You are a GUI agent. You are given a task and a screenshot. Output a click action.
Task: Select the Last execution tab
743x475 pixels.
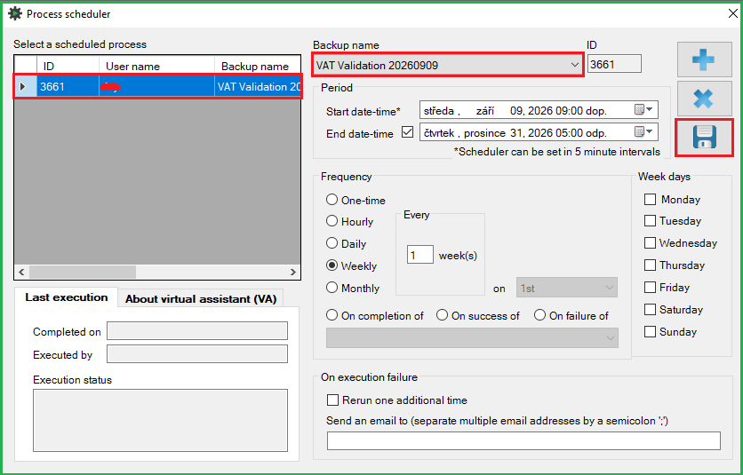[67, 297]
